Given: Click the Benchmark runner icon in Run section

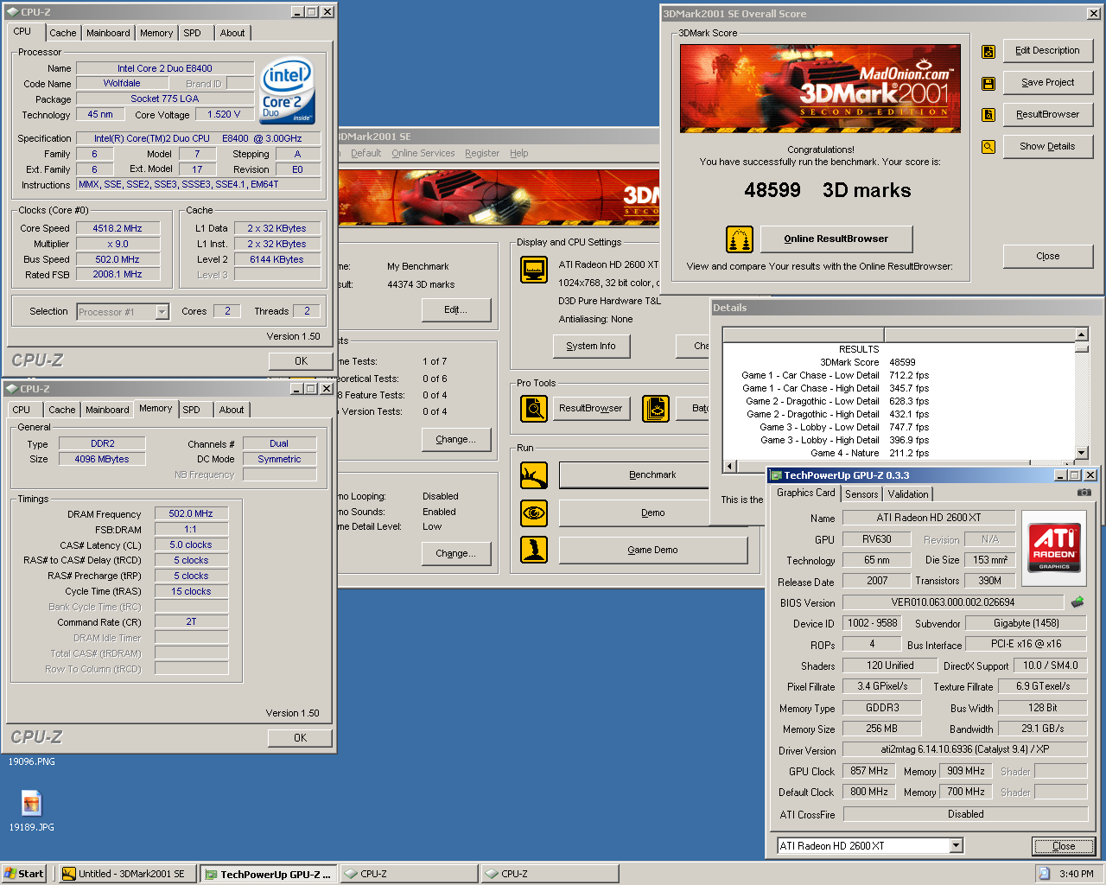Looking at the screenshot, I should (534, 475).
